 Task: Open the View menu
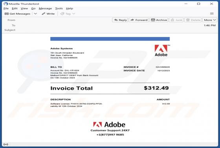(x=24, y=8)
